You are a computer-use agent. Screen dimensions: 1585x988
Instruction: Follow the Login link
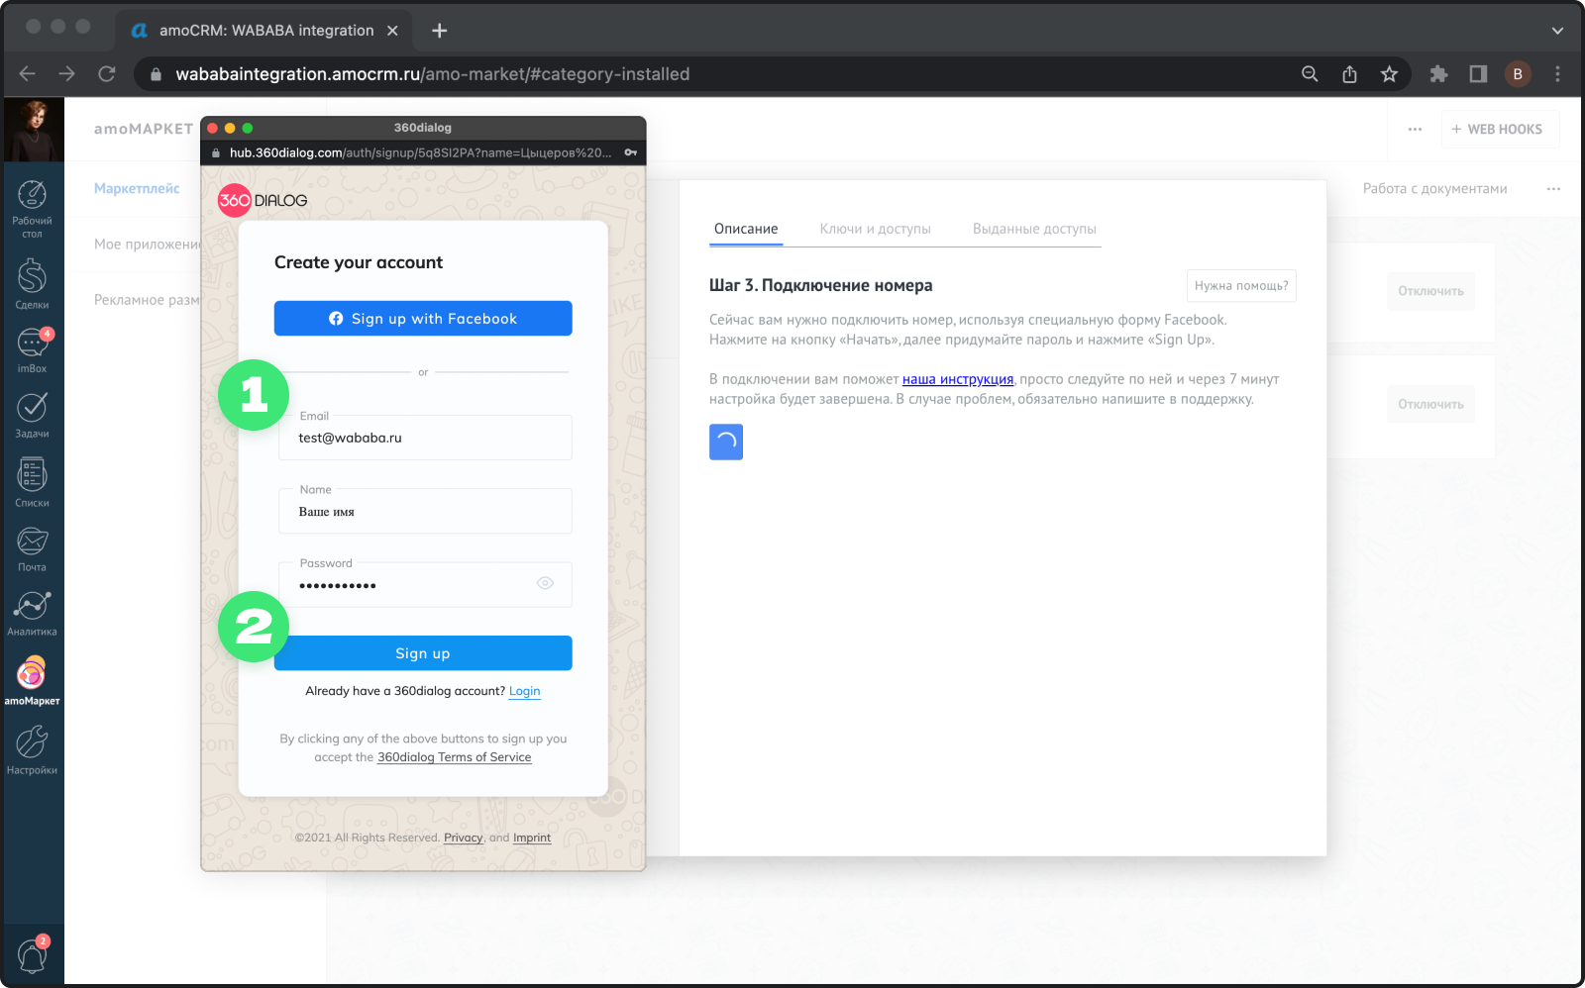525,691
